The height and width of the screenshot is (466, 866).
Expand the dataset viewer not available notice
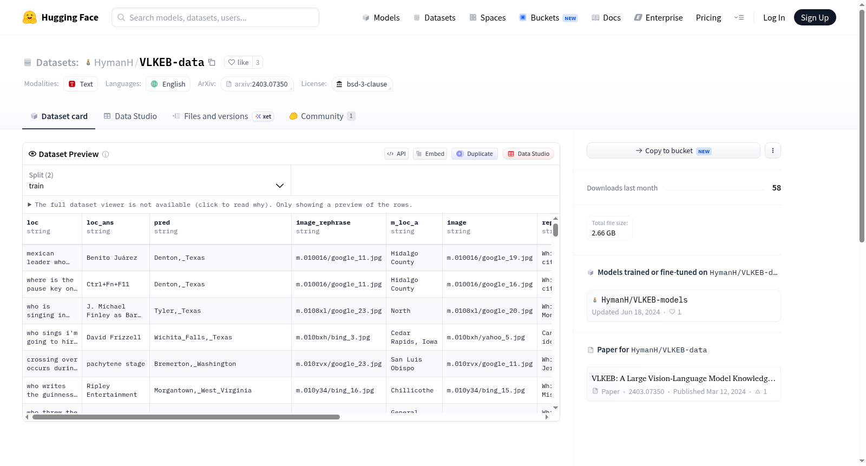[220, 205]
